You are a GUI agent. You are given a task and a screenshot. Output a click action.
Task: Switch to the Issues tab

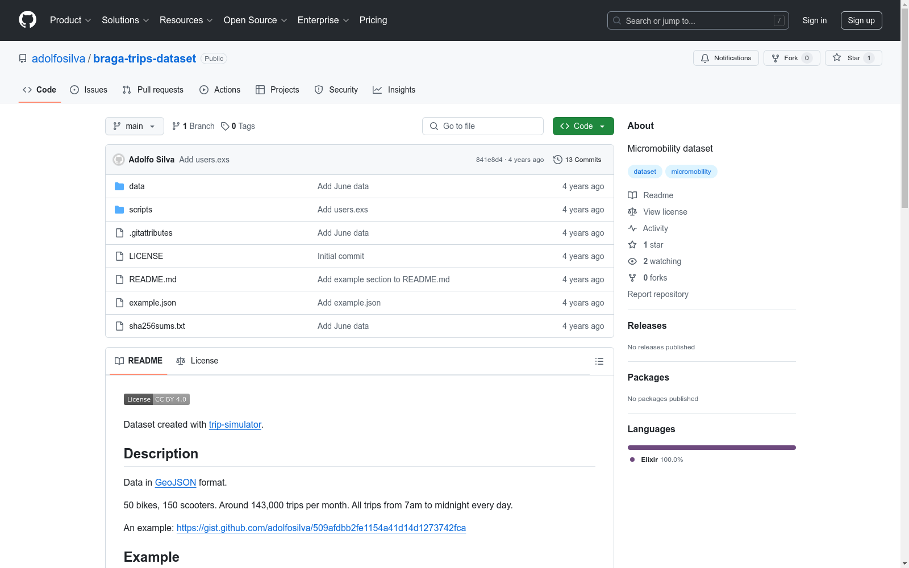tap(89, 90)
